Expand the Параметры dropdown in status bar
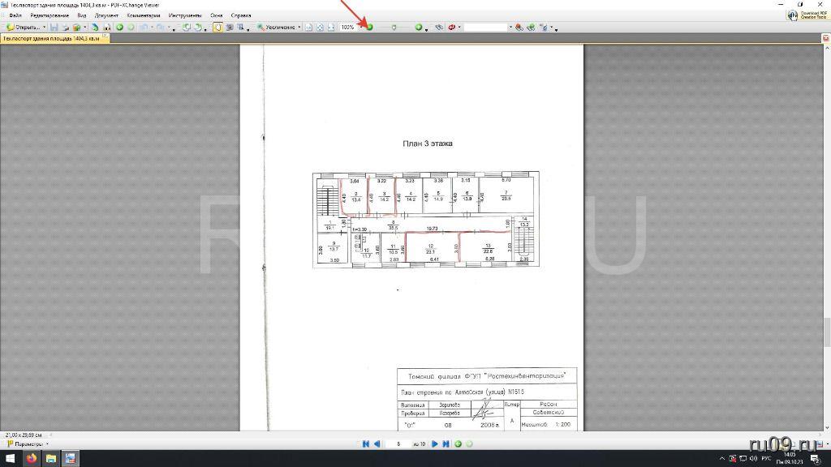This screenshot has width=831, height=467. 47,443
